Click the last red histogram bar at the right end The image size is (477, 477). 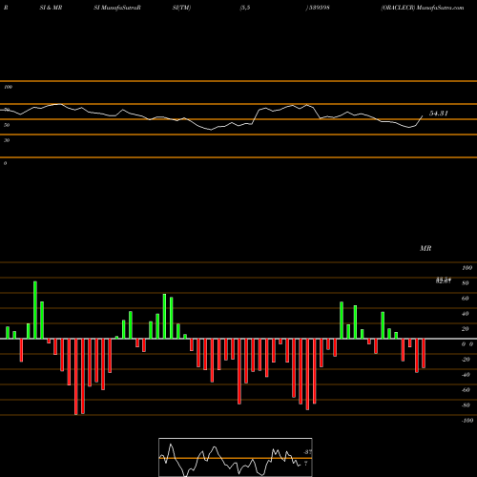pyautogui.click(x=424, y=353)
